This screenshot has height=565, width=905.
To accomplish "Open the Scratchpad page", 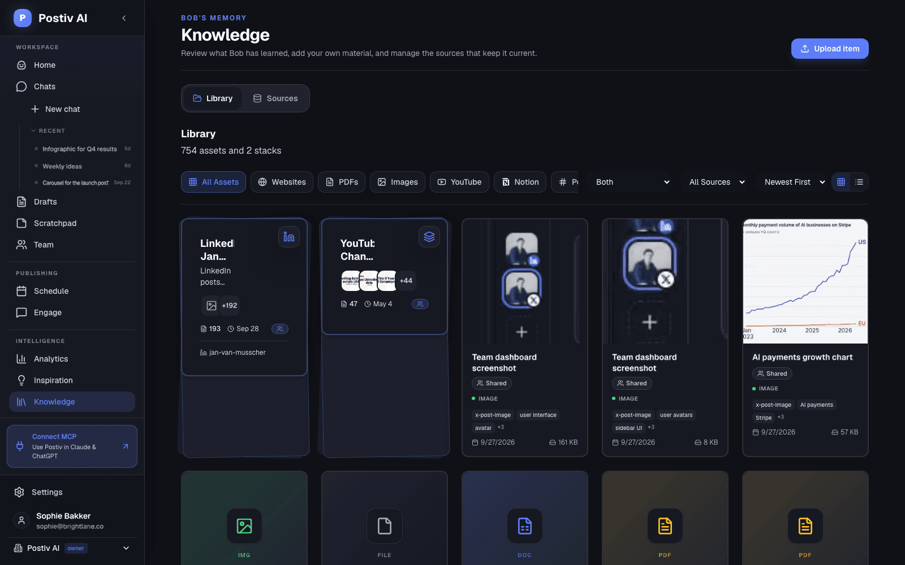I will [72, 223].
